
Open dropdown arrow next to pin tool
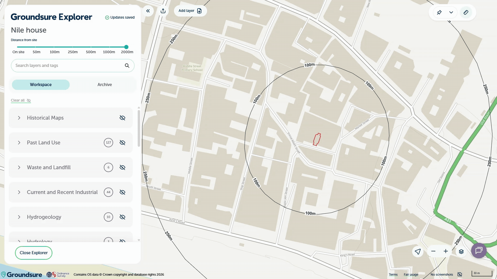point(451,12)
